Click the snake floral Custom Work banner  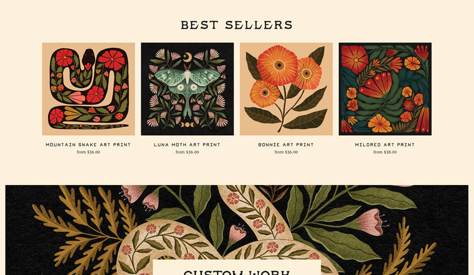click(x=237, y=230)
